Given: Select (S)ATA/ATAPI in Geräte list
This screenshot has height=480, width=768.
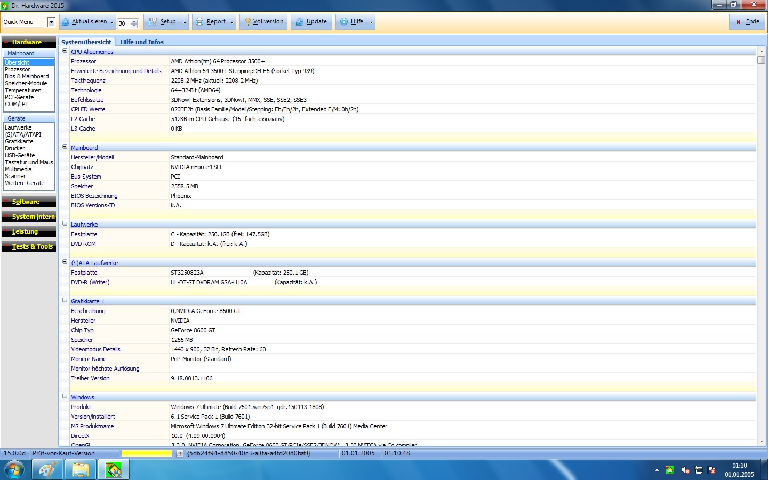Looking at the screenshot, I should tap(23, 134).
